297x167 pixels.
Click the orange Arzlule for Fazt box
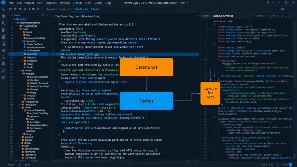coord(210,93)
